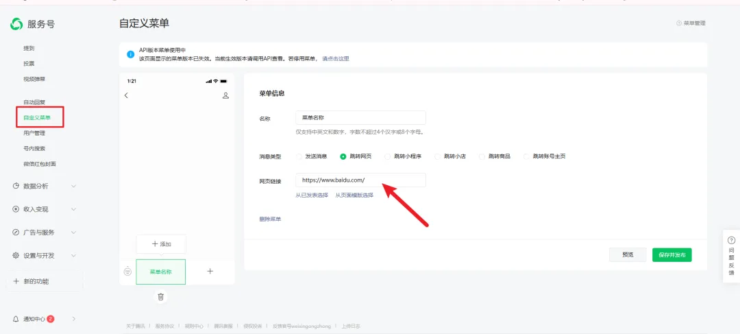
Task: Click the 从已发表选择 link
Action: (x=312, y=195)
